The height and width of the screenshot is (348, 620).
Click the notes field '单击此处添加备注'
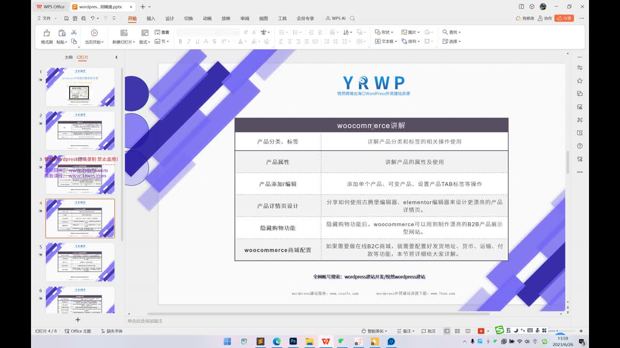point(145,321)
